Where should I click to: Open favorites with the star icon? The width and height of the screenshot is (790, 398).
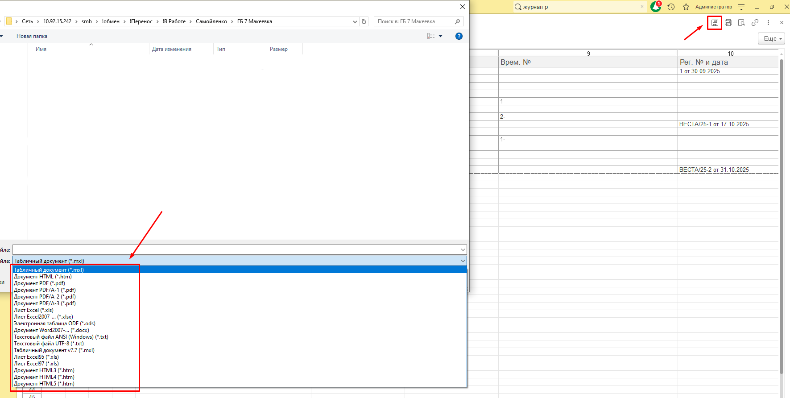(686, 7)
